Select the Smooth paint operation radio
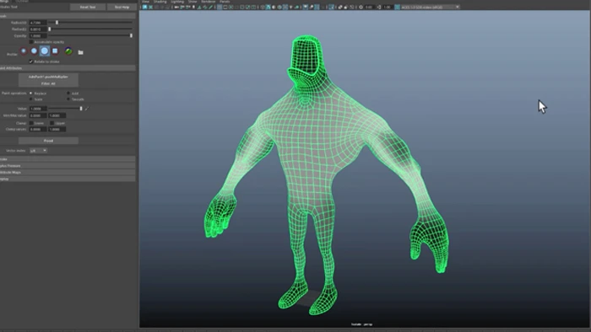The width and height of the screenshot is (591, 332). coord(68,99)
